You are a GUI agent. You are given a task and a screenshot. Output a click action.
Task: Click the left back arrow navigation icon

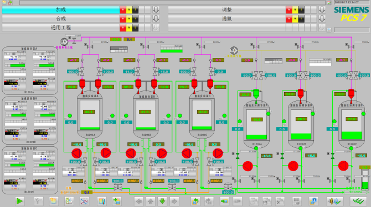[139, 201]
